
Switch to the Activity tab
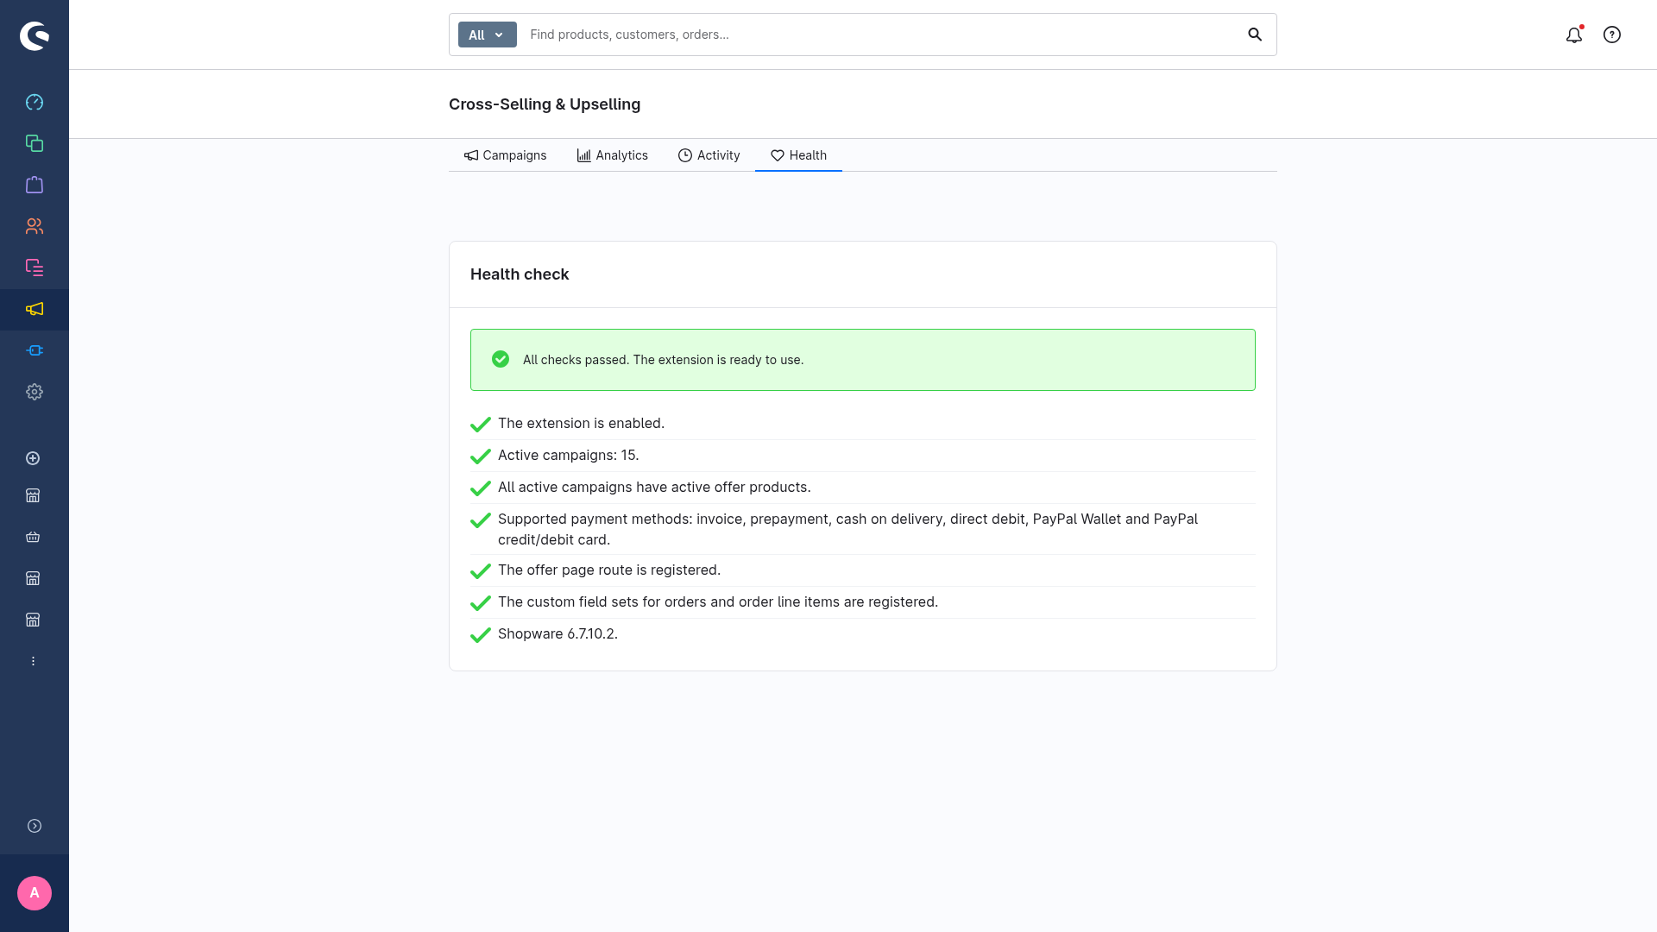point(709,155)
